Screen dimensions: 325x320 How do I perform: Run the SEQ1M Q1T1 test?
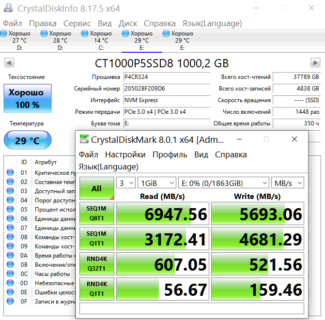[97, 239]
